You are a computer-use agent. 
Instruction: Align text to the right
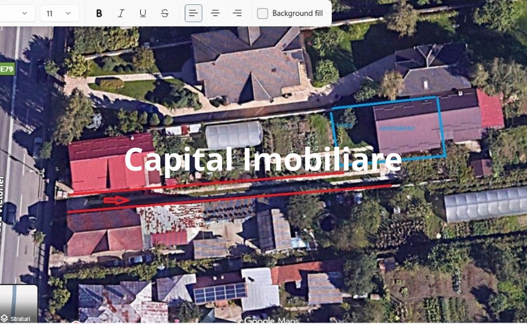pyautogui.click(x=237, y=13)
